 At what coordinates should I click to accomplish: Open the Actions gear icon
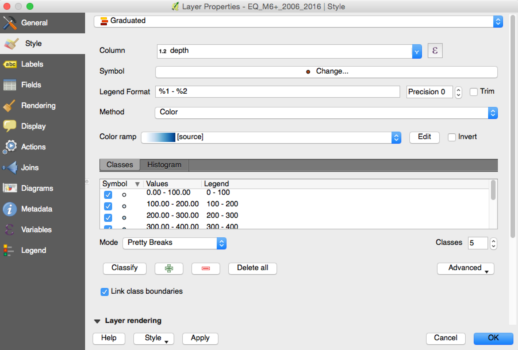point(10,147)
